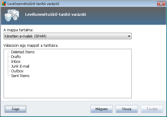Click the folder content dropdown arrow

coord(129,36)
